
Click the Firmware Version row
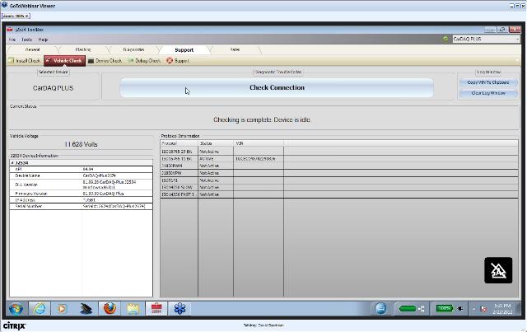(81, 194)
